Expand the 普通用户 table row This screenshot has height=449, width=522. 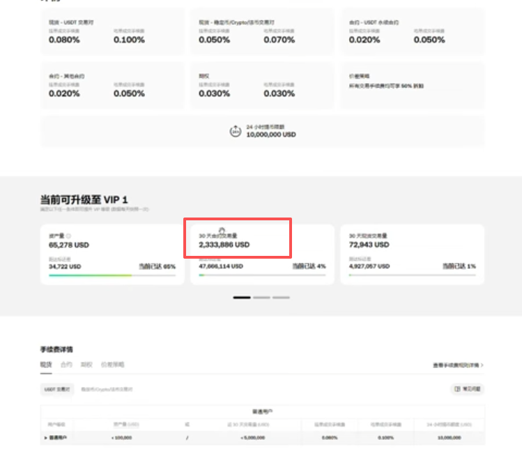click(x=45, y=438)
